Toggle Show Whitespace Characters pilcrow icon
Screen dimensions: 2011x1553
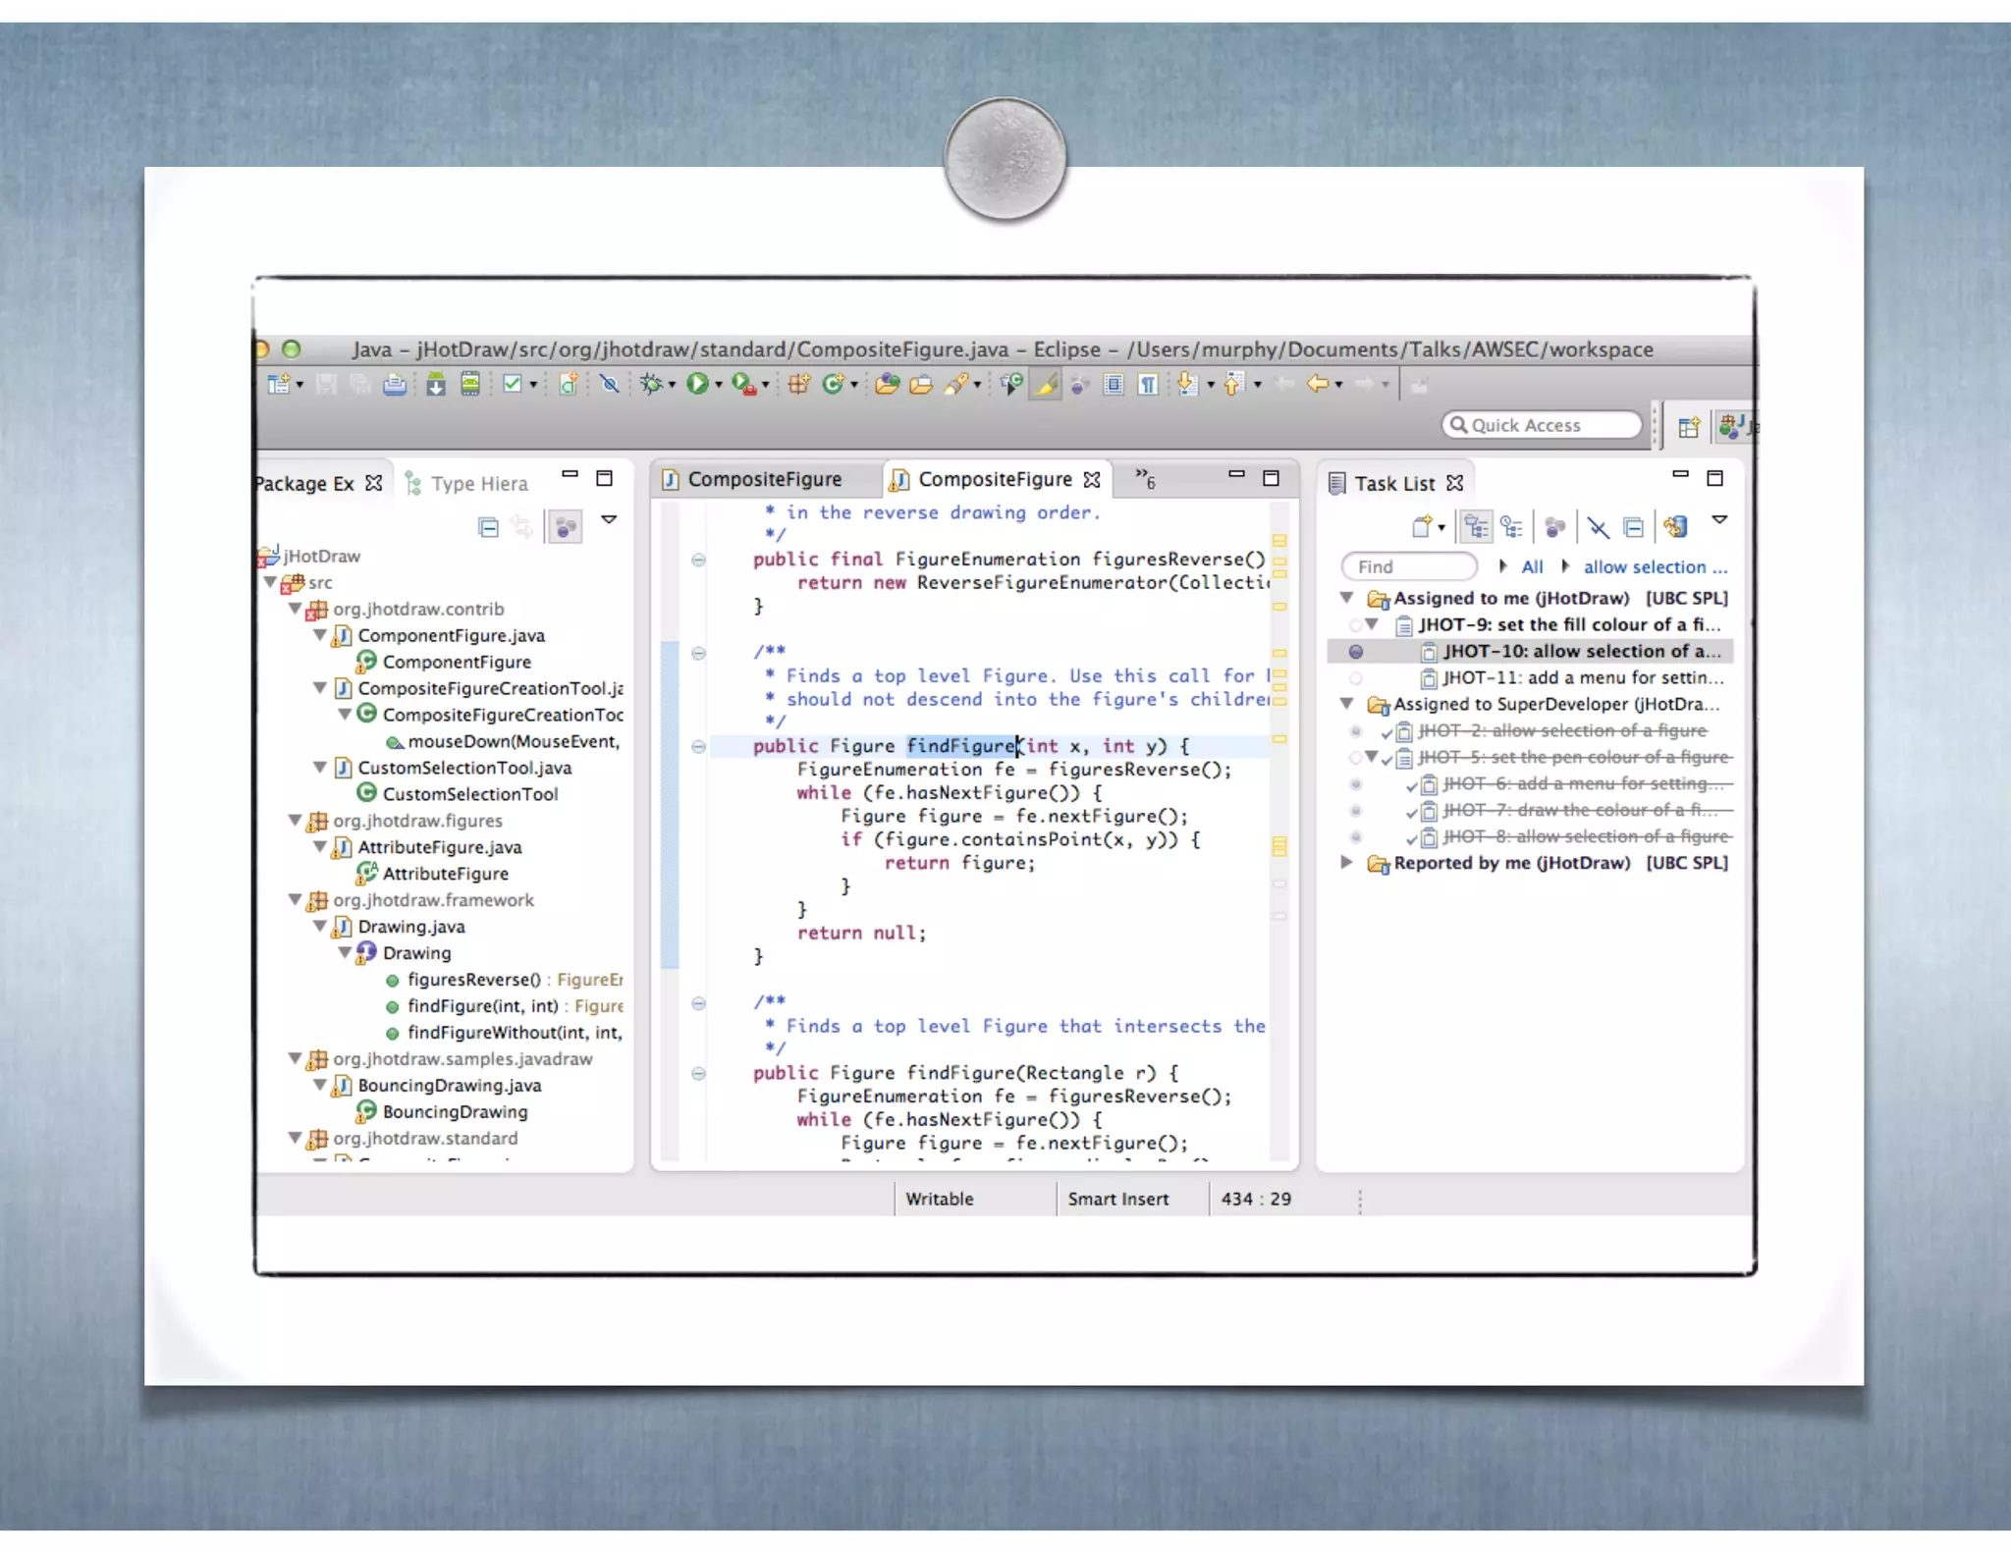(x=1147, y=385)
